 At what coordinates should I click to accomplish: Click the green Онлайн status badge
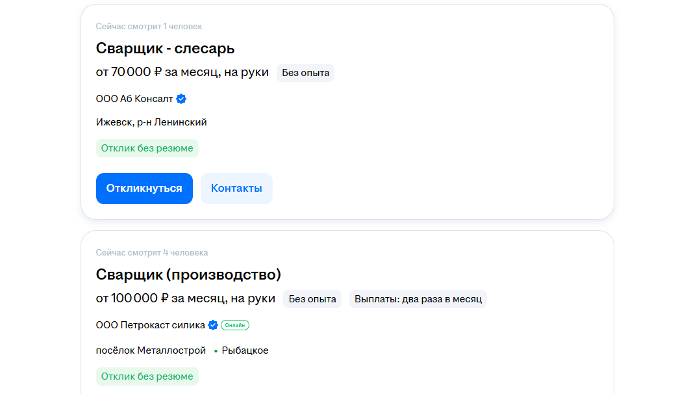[x=235, y=325]
